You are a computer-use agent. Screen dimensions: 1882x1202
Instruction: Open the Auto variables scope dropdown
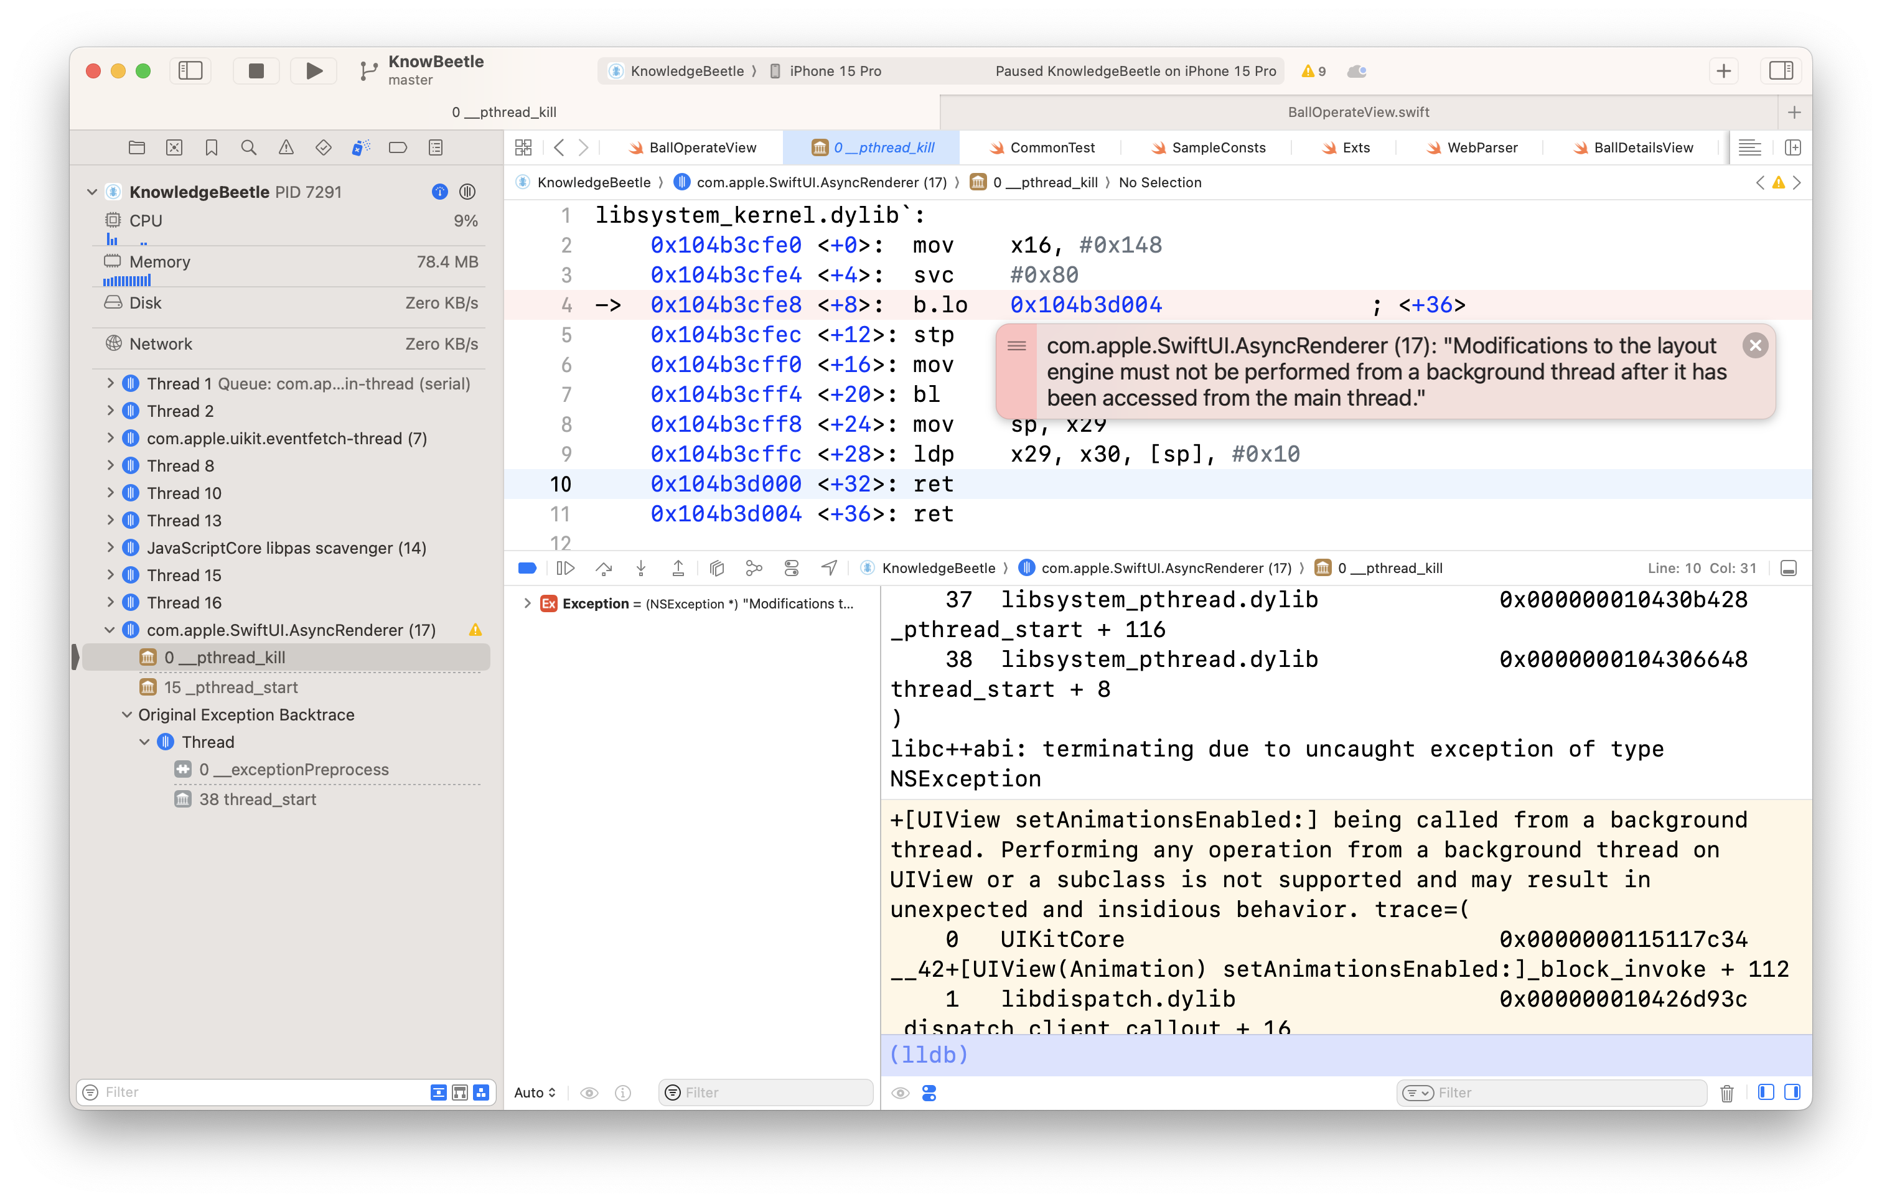click(535, 1093)
